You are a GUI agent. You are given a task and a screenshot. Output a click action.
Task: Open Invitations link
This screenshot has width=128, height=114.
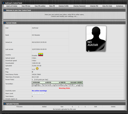click(x=120, y=6)
